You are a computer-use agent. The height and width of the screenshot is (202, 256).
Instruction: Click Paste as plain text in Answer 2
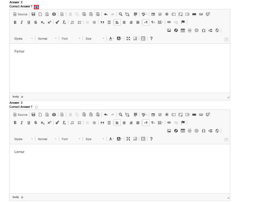[x=91, y=14]
